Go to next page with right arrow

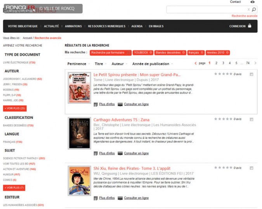(255, 63)
